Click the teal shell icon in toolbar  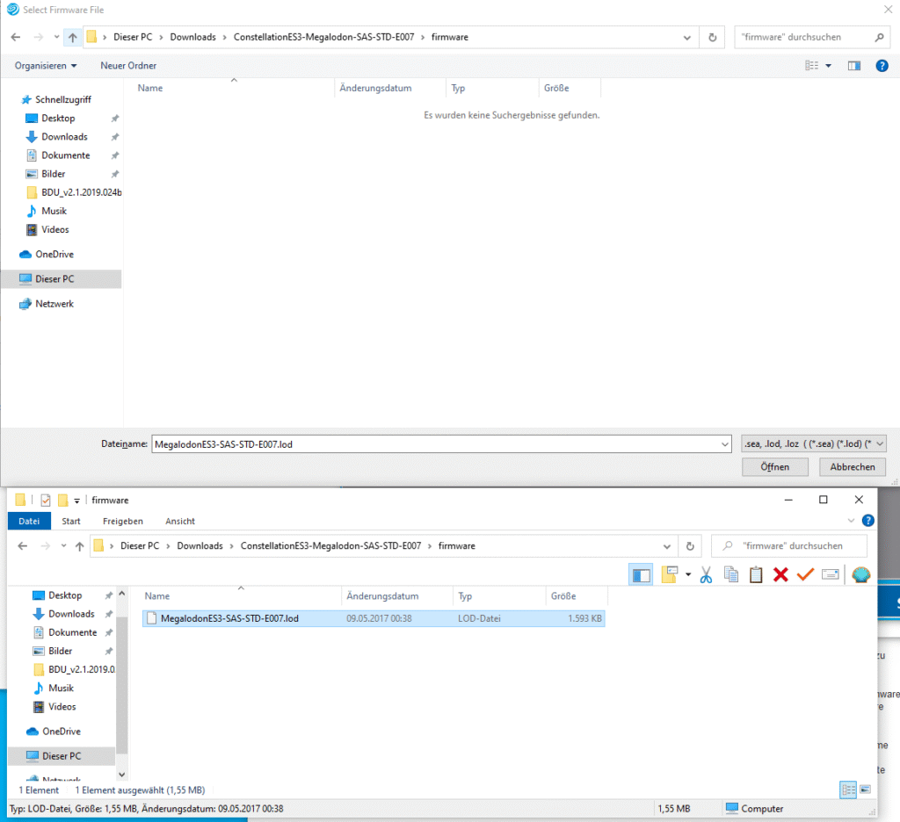coord(860,574)
